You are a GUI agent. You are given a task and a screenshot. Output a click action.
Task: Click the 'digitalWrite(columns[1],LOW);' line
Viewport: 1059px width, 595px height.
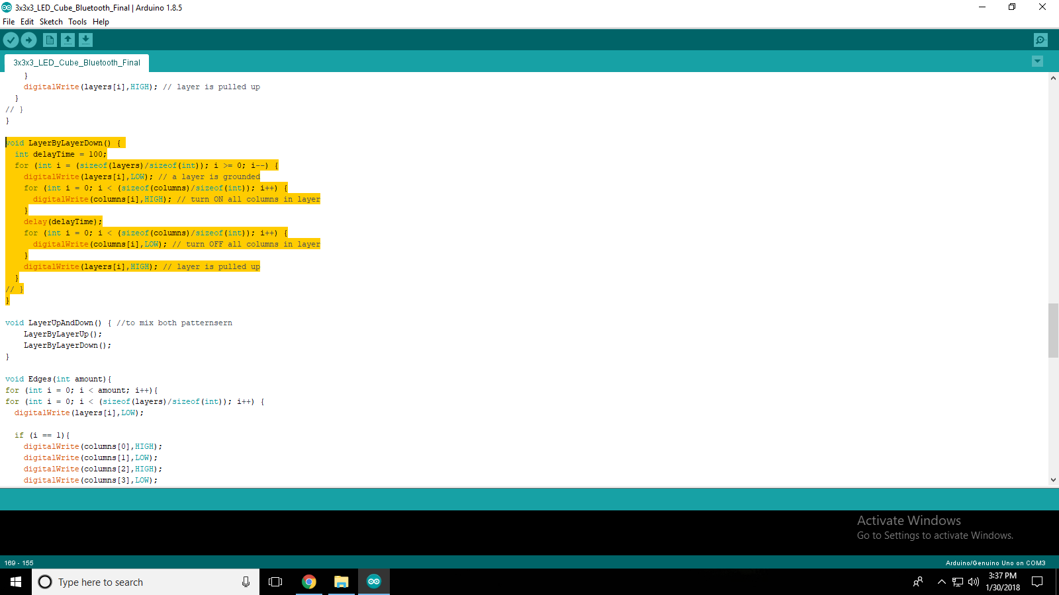pos(91,457)
